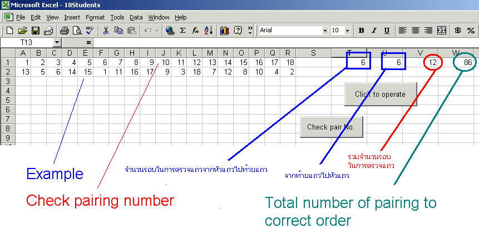Viewport: 479px width, 233px height.
Task: Select column S header
Action: coord(313,53)
